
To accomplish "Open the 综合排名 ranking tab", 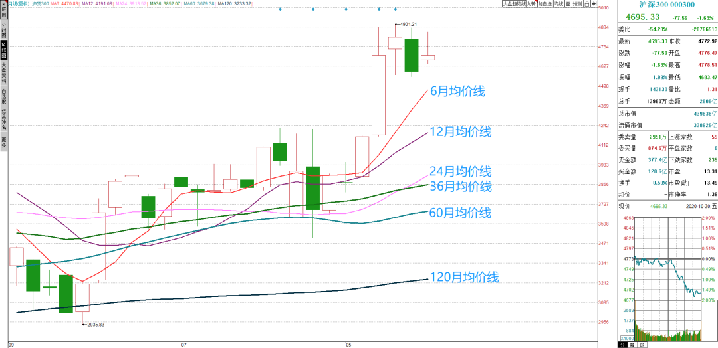I will [x=4, y=118].
